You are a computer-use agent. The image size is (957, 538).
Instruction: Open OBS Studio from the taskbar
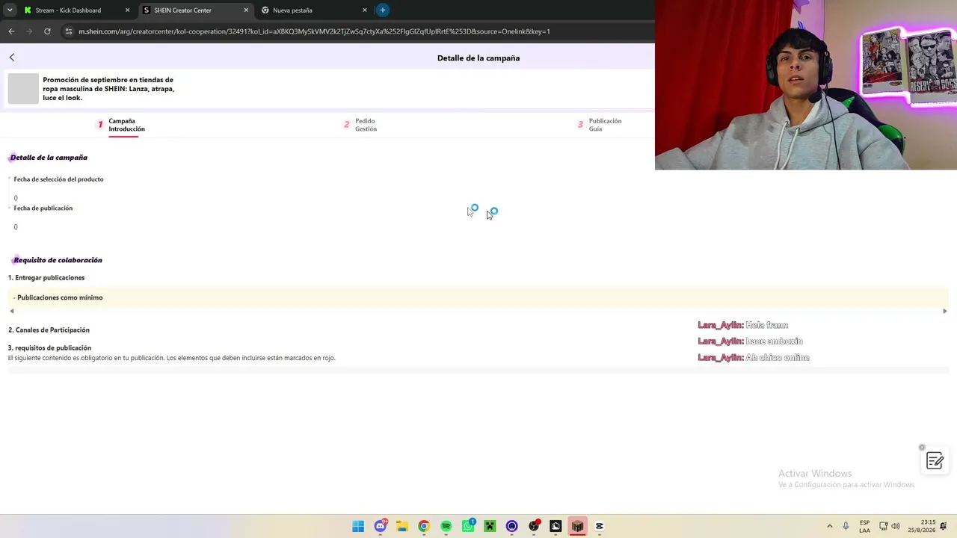pyautogui.click(x=534, y=526)
